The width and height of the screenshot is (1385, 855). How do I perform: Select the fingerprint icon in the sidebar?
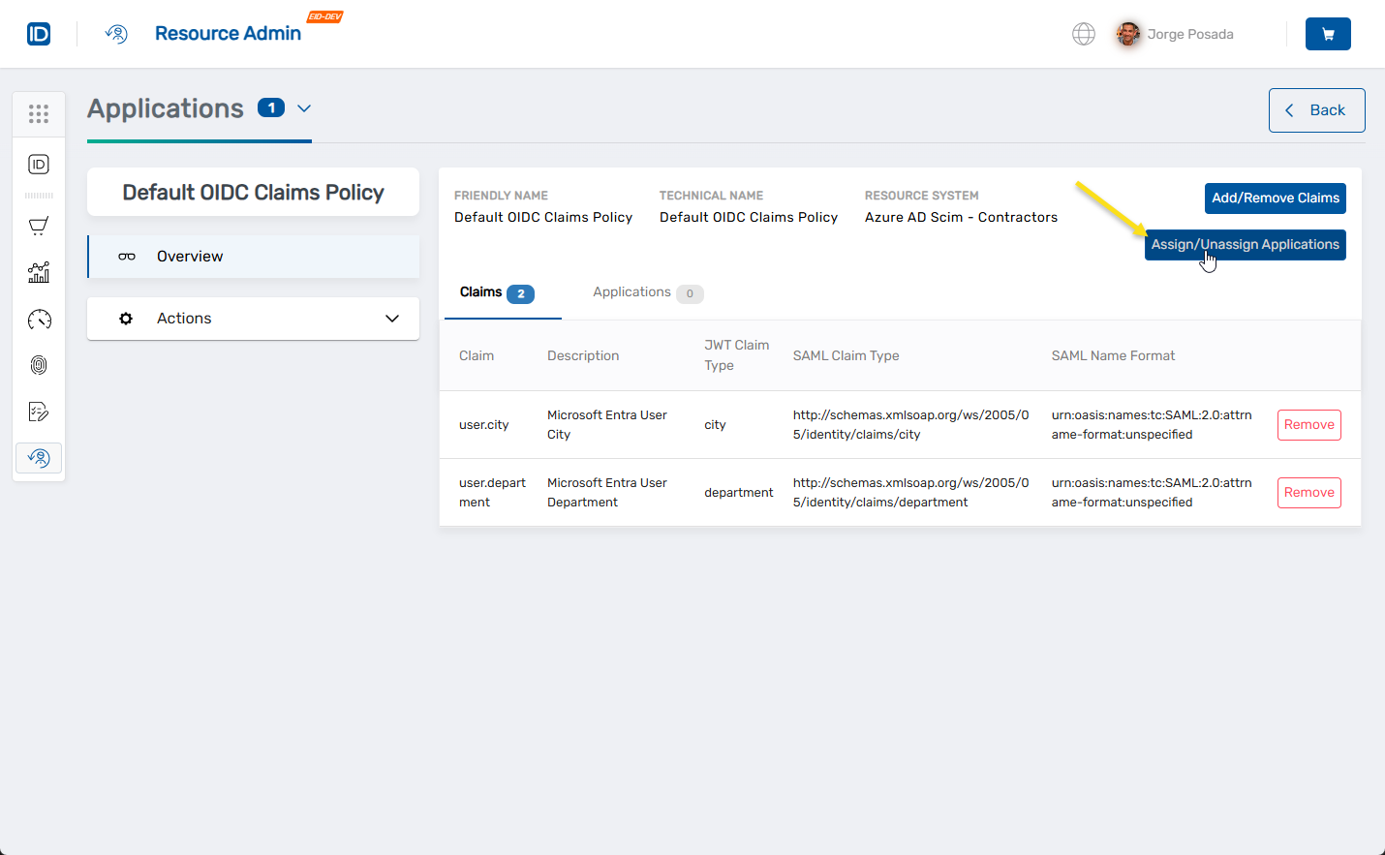pos(39,365)
